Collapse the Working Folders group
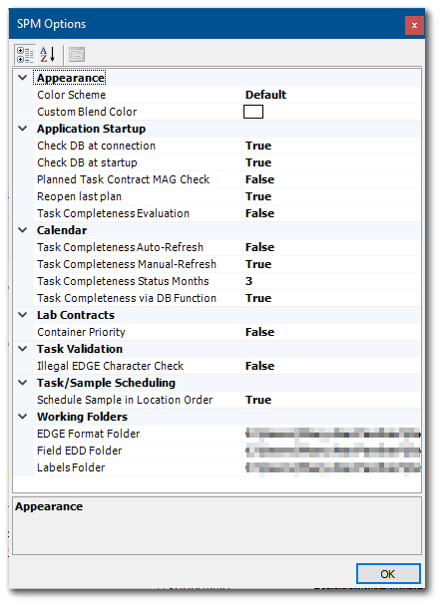Image resolution: width=441 pixels, height=605 pixels. 23,417
